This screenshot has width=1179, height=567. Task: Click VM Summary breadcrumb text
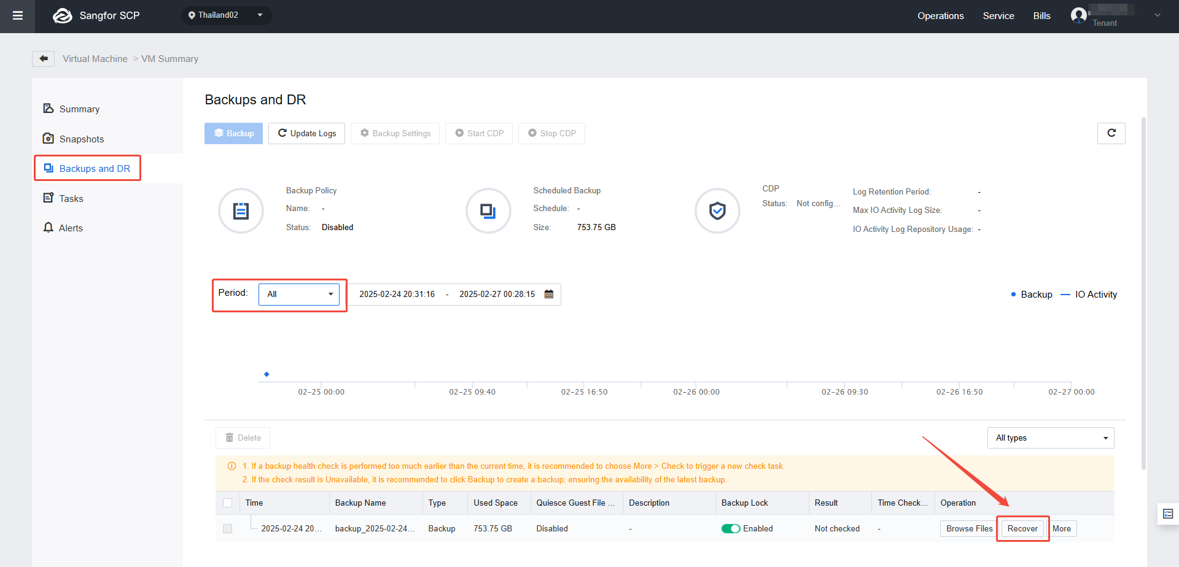coord(169,59)
